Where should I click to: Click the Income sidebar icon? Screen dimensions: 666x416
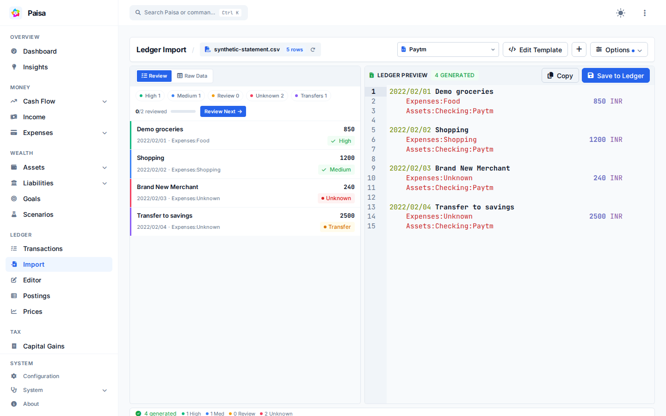click(14, 117)
